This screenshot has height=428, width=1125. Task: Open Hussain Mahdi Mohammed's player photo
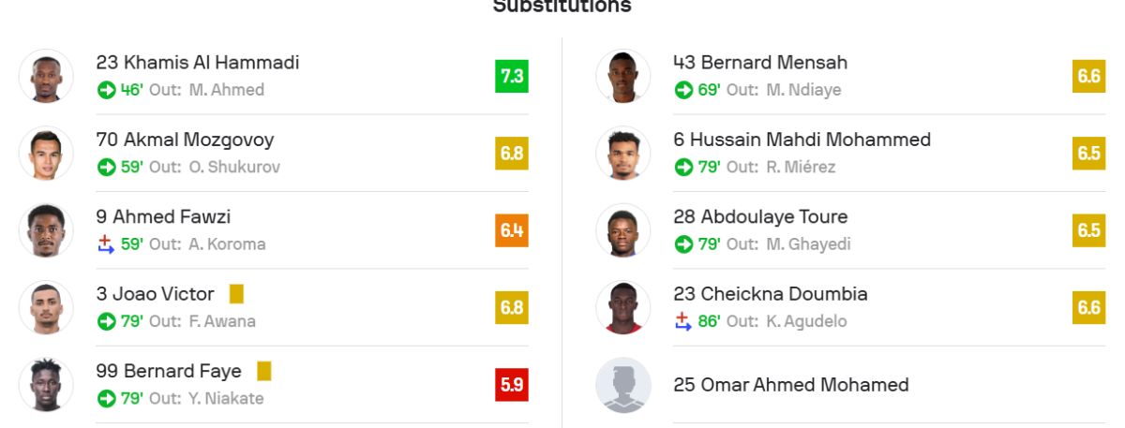click(623, 154)
